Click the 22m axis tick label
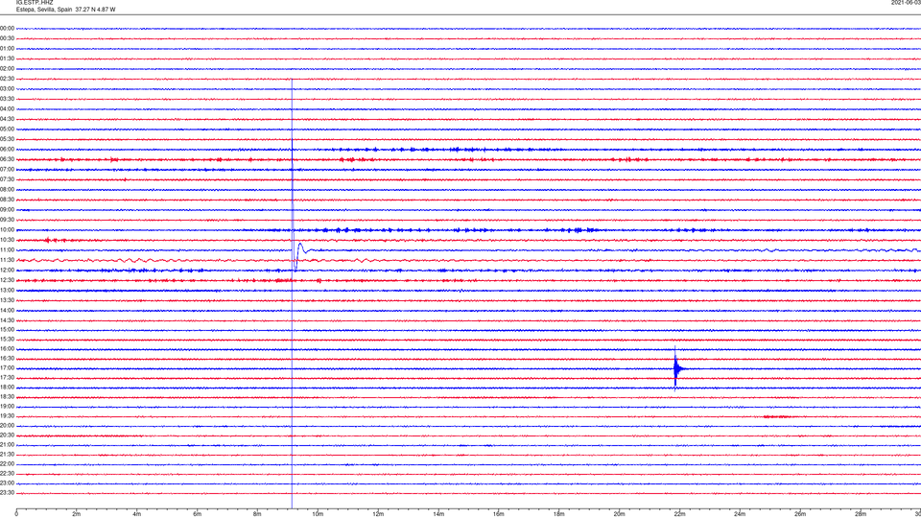Viewport: 921px width, 518px height. pos(679,514)
